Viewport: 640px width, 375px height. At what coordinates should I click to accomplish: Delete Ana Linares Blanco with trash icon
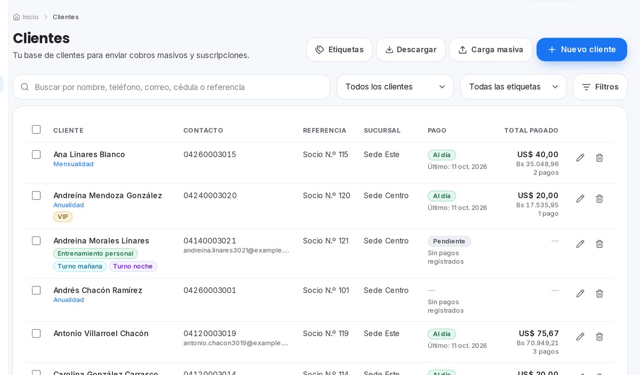point(599,158)
